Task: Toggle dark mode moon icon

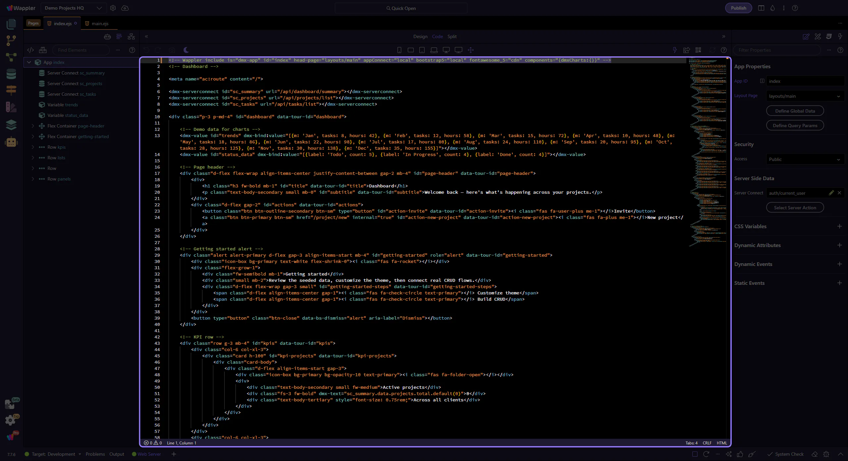Action: tap(186, 50)
